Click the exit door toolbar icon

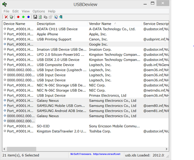(x=61, y=17)
